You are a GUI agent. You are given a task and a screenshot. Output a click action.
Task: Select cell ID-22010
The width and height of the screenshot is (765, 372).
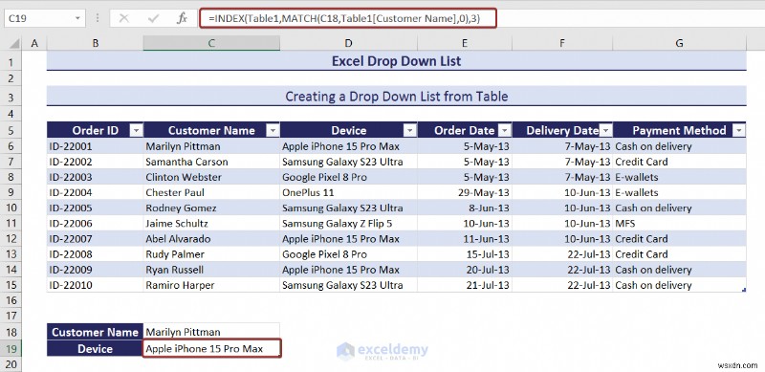95,285
